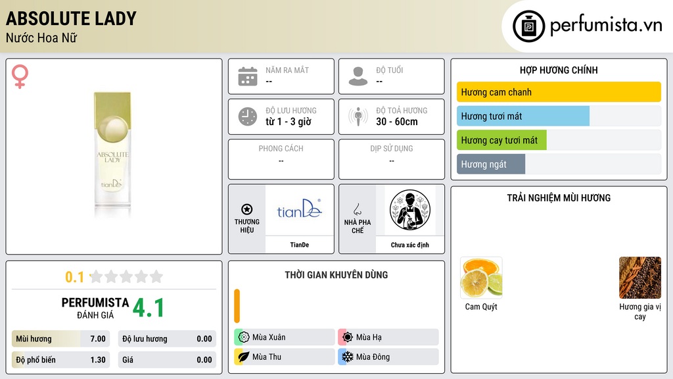Click the yellow 0.1 user rating

[75, 277]
